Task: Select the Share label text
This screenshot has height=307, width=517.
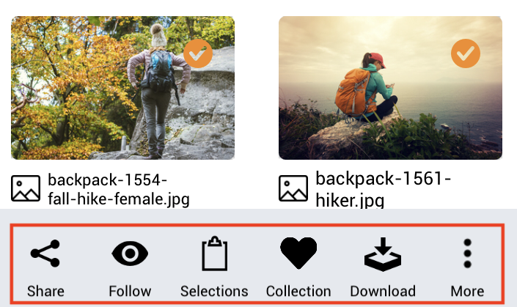Action: click(x=45, y=291)
